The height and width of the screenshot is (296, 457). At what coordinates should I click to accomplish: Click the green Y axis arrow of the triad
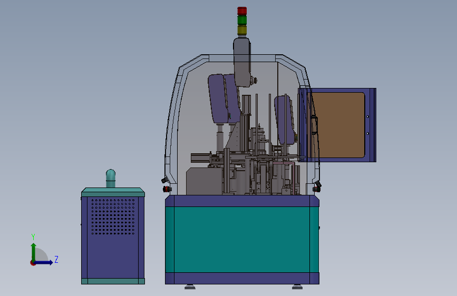(x=34, y=252)
